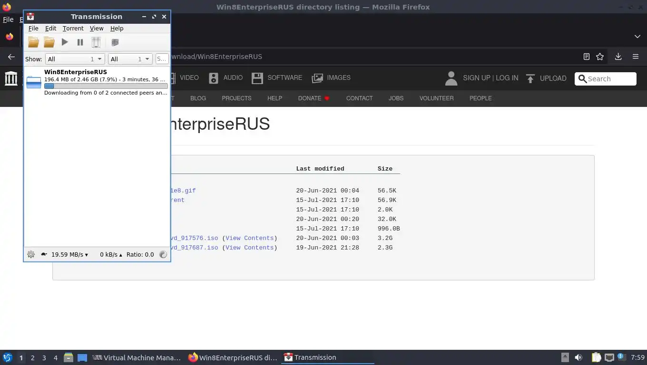Click the 19.59 MB/s download speed
This screenshot has width=647, height=365.
click(69, 254)
